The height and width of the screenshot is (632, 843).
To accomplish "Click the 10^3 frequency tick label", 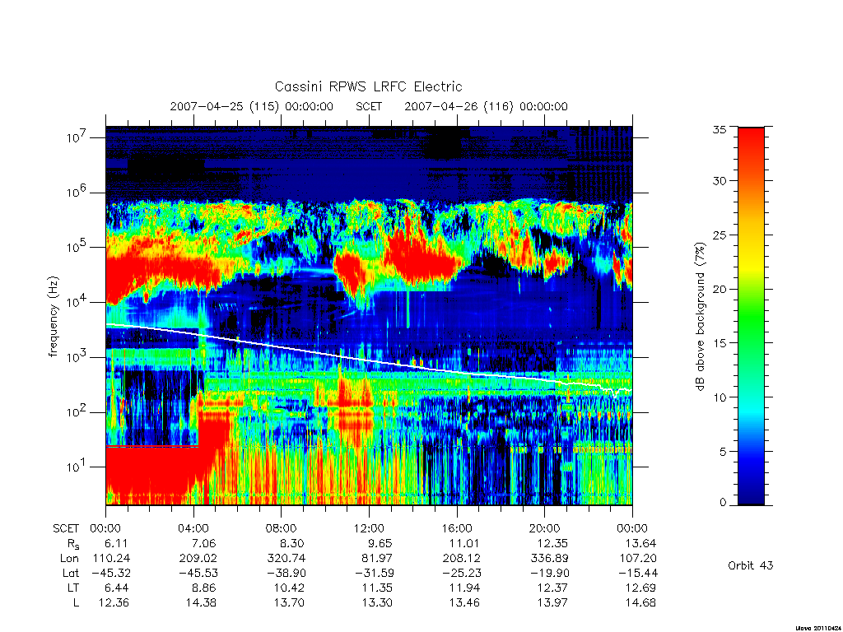I will 77,356.
